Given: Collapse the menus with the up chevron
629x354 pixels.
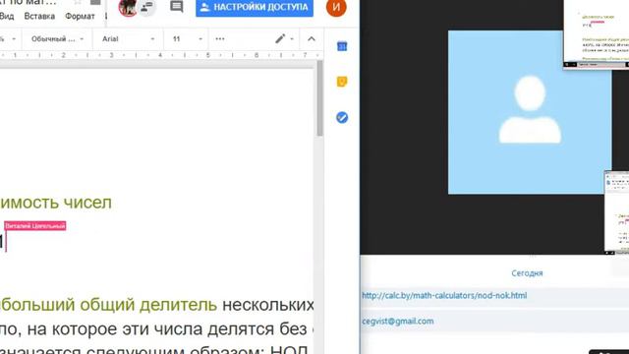Looking at the screenshot, I should (312, 39).
